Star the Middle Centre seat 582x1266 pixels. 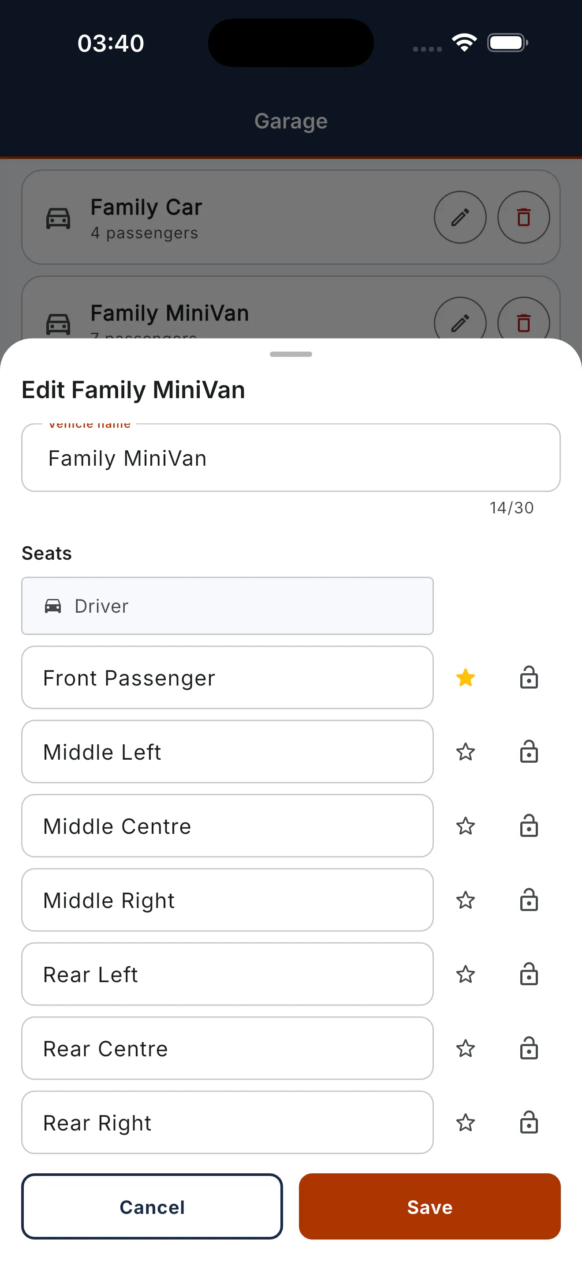pyautogui.click(x=465, y=826)
